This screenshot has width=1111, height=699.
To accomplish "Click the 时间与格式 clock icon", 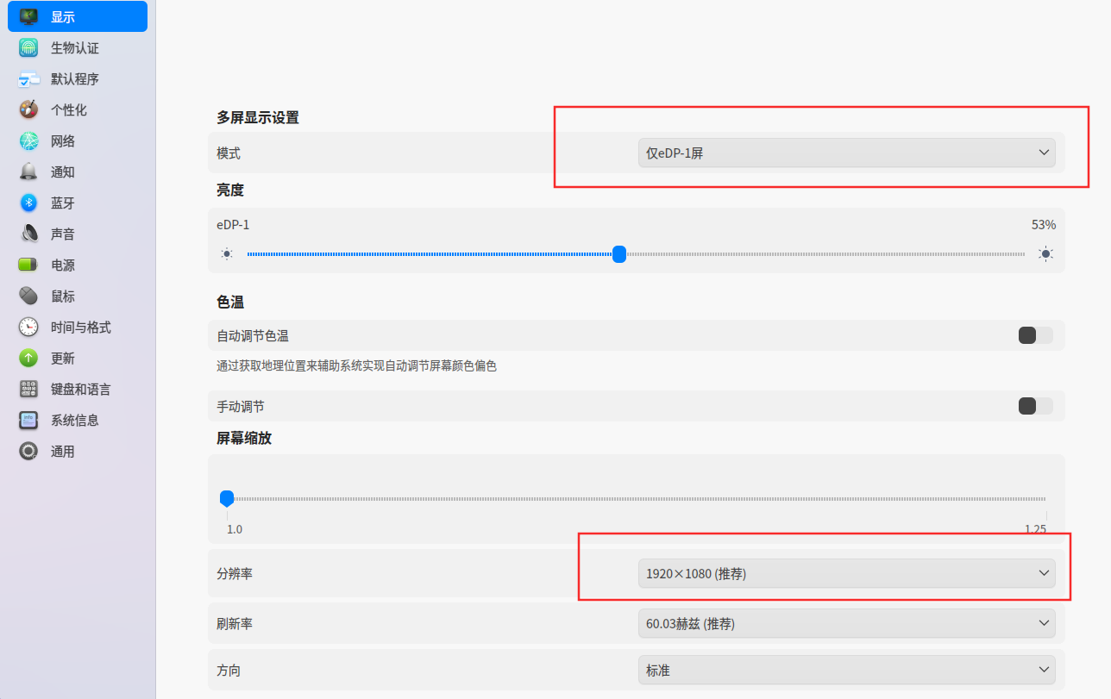I will point(29,327).
